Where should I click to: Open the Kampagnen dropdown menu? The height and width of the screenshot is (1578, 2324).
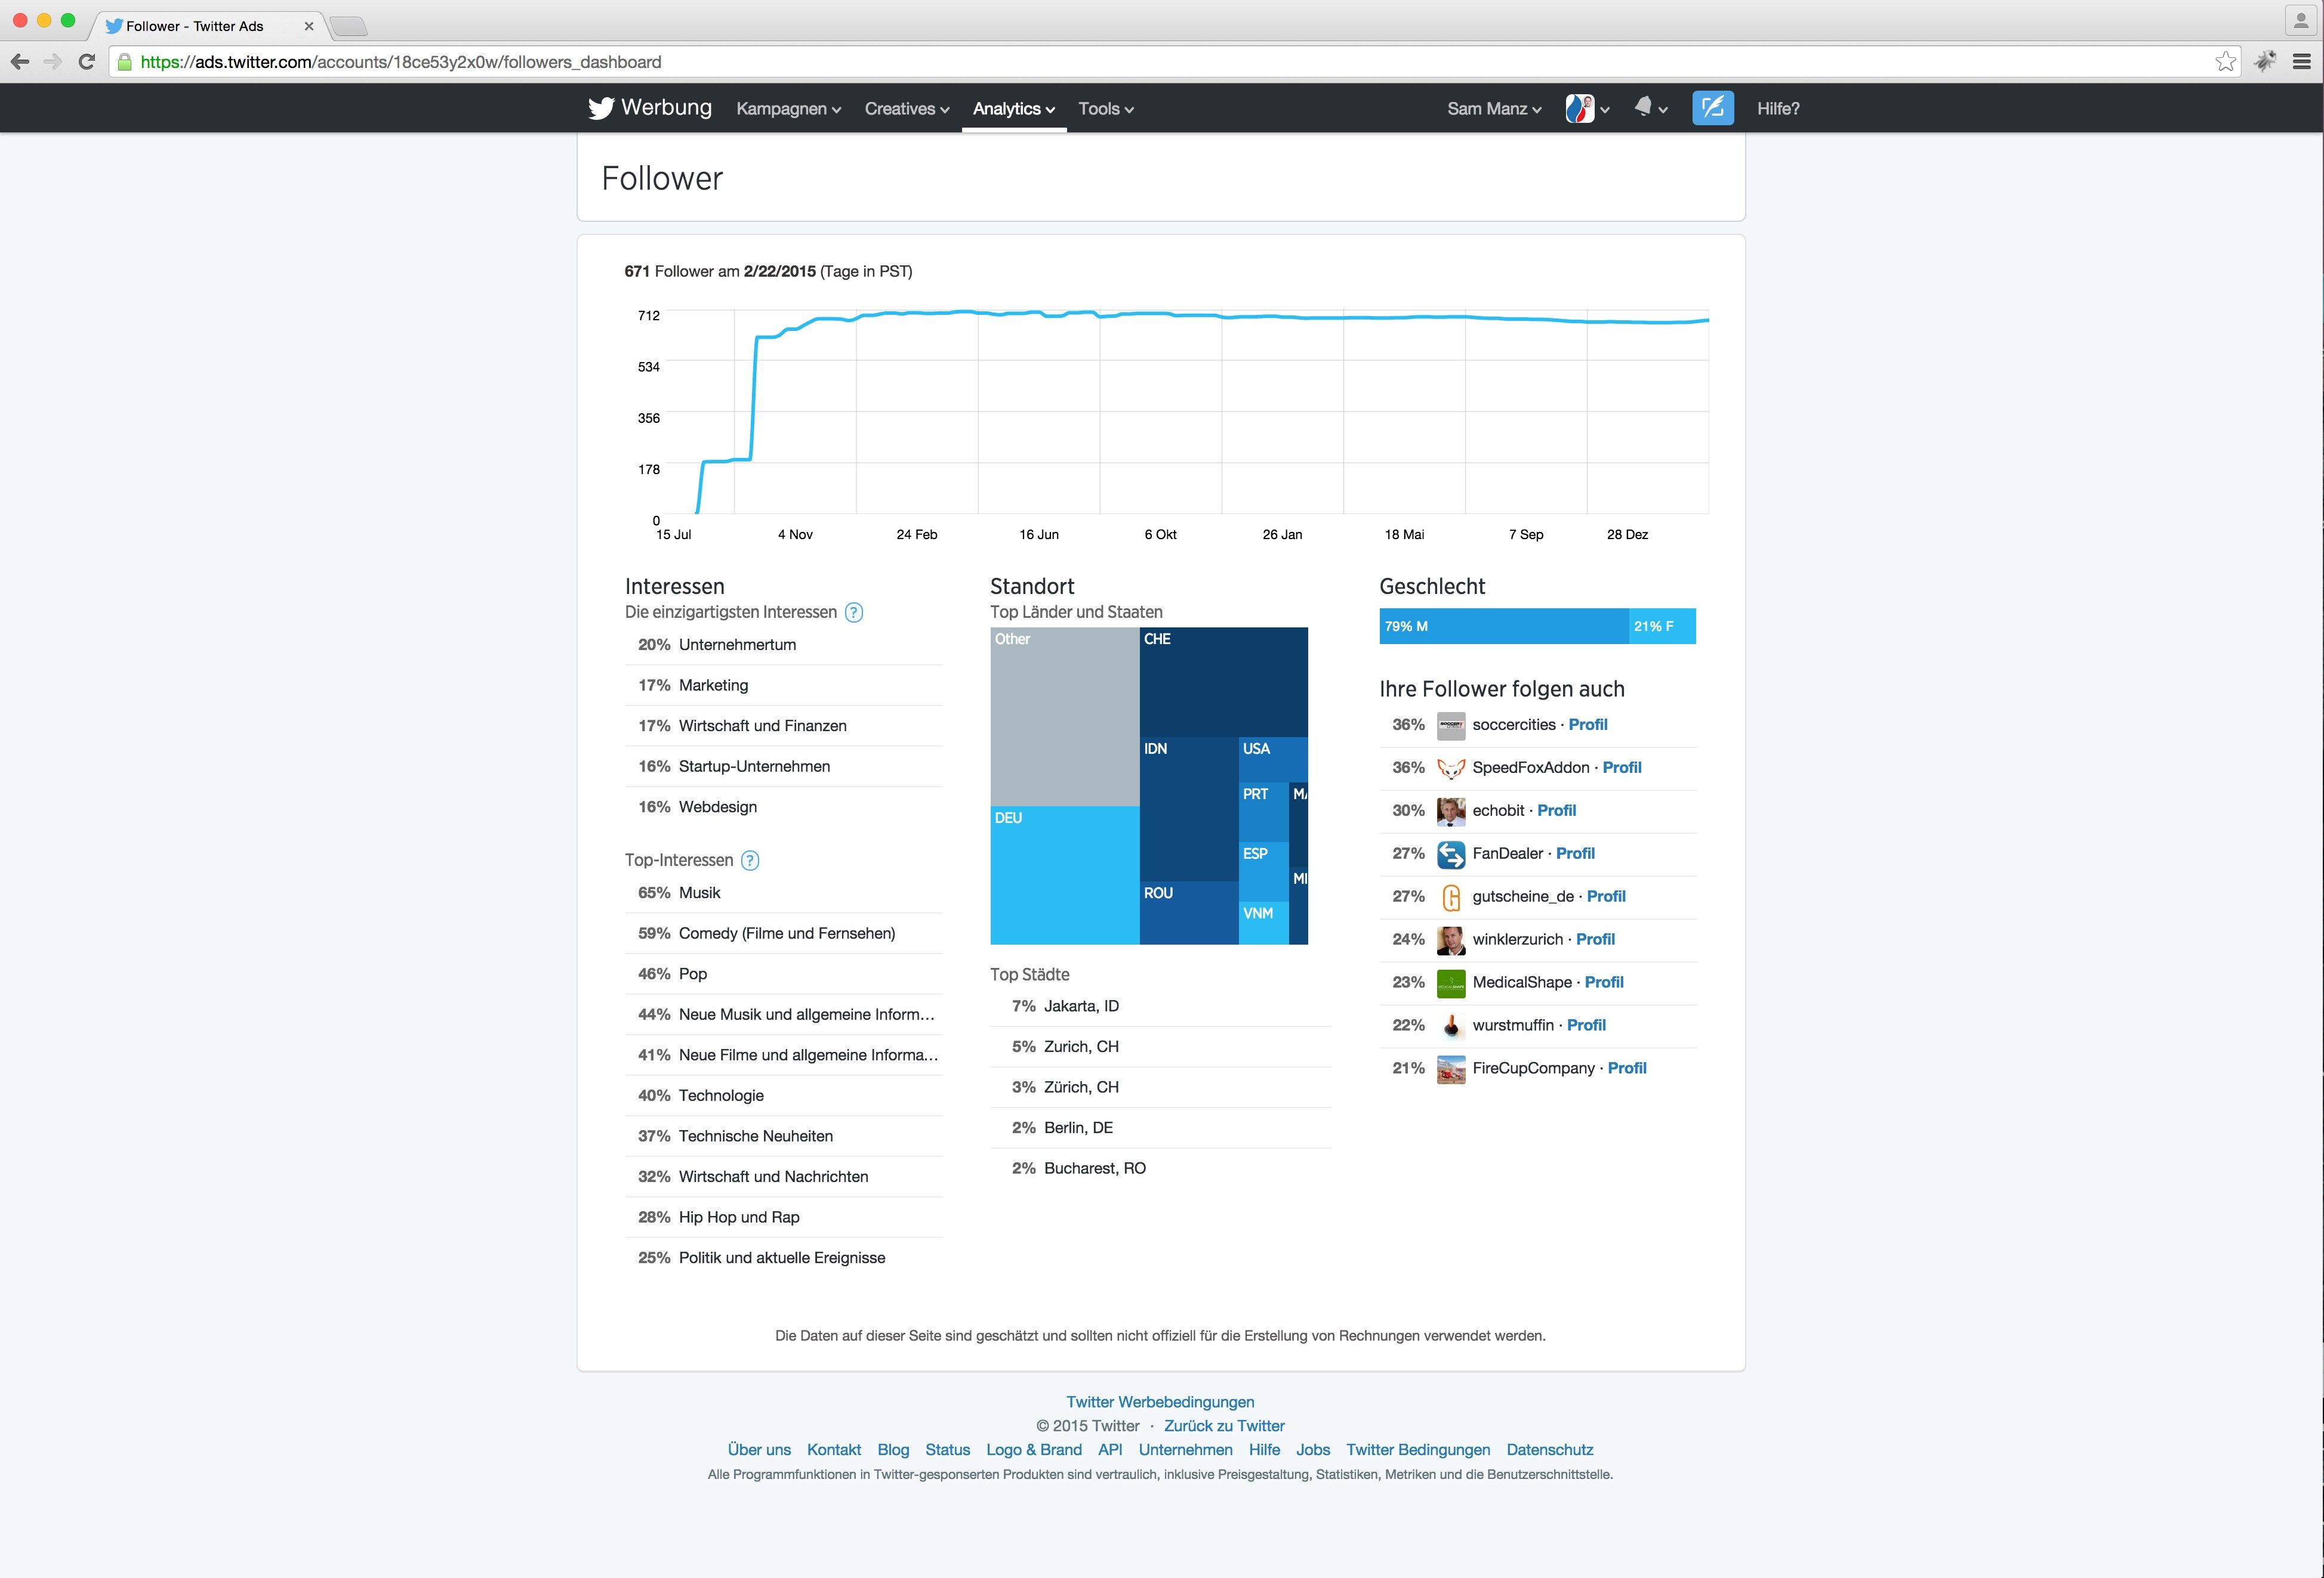coord(788,109)
